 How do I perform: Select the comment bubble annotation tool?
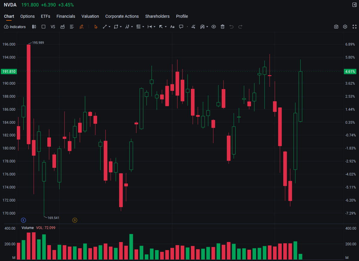pos(181,27)
